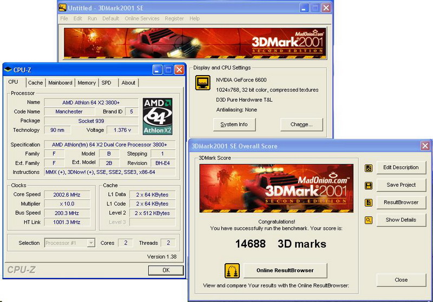The image size is (433, 302).
Task: Click the 3DMark2001 SE title bar icon
Action: coord(62,8)
